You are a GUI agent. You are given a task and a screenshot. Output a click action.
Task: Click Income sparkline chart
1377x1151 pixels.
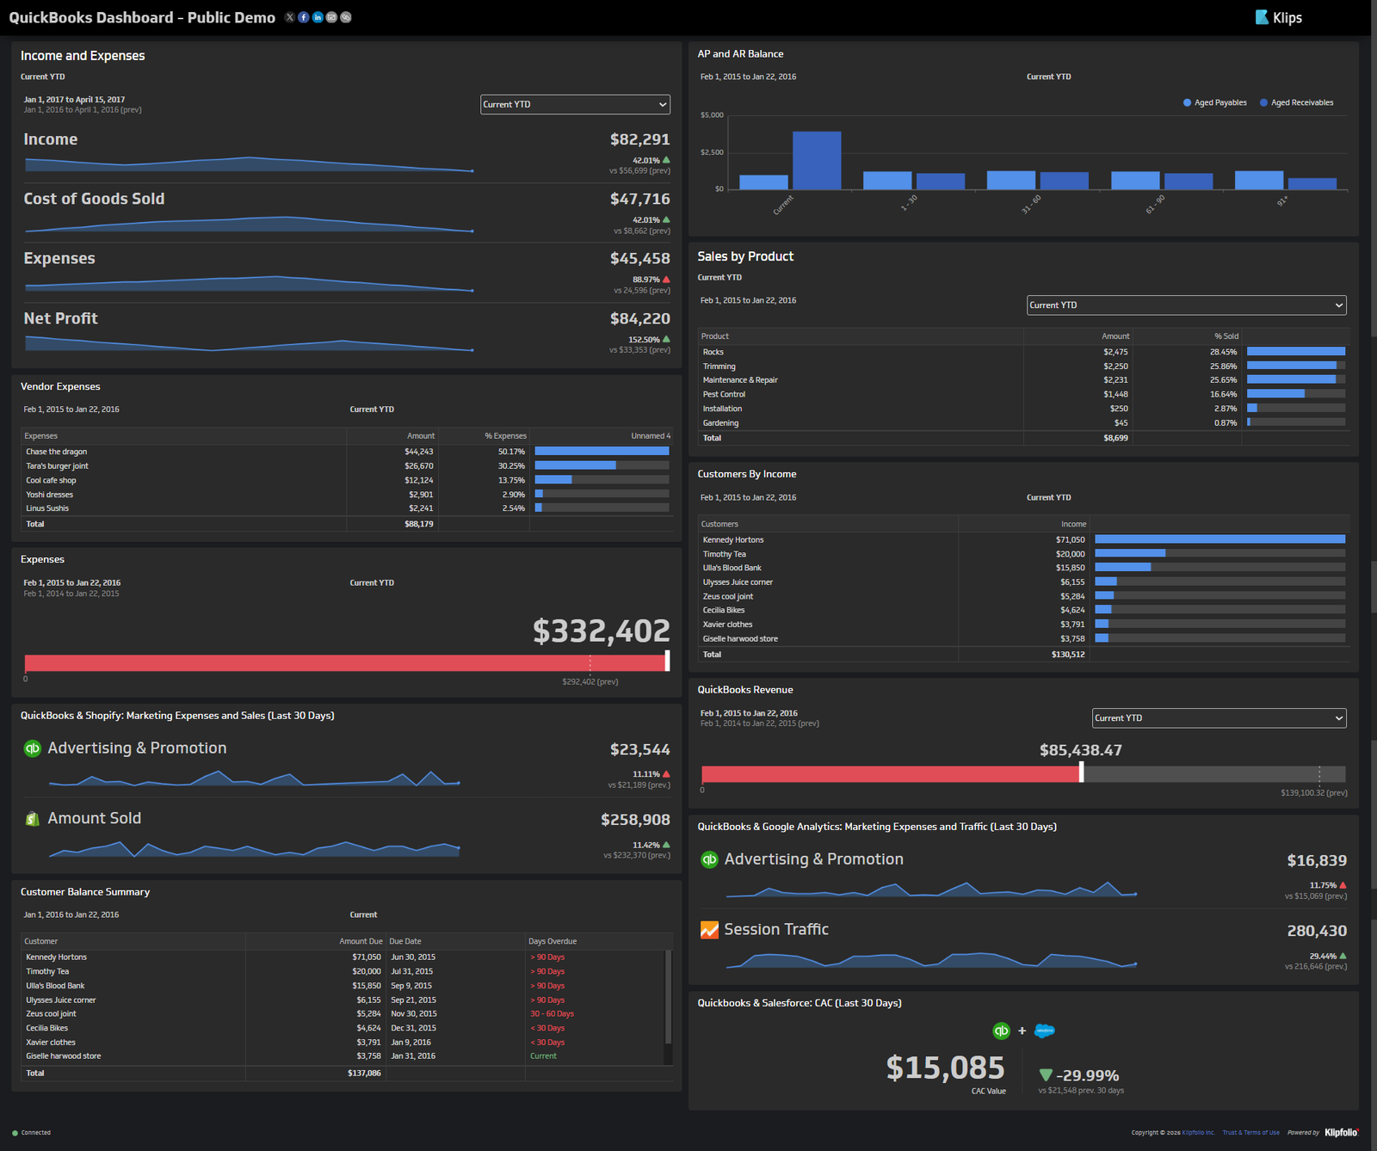[250, 164]
